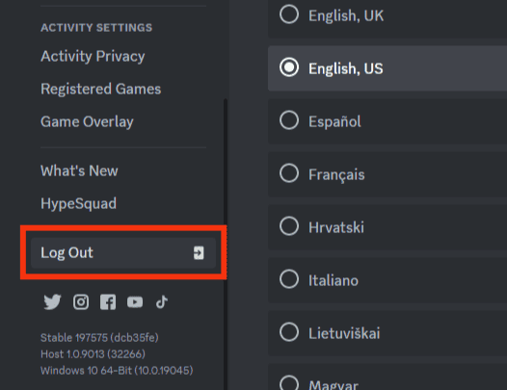507x390 pixels.
Task: Go to Game Overlay settings
Action: pos(87,121)
